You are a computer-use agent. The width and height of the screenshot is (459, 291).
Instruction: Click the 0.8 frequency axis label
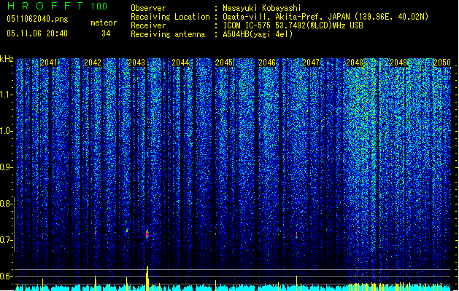click(7, 204)
